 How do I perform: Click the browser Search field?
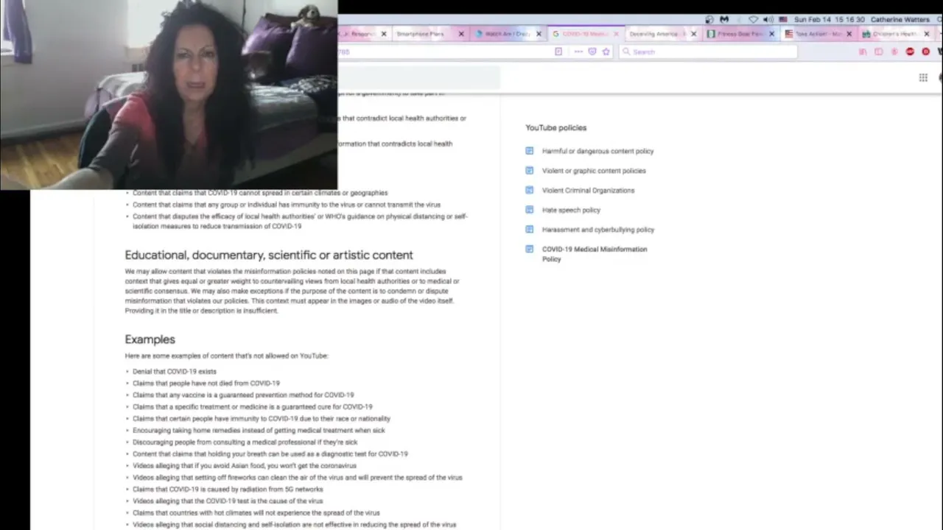point(708,52)
